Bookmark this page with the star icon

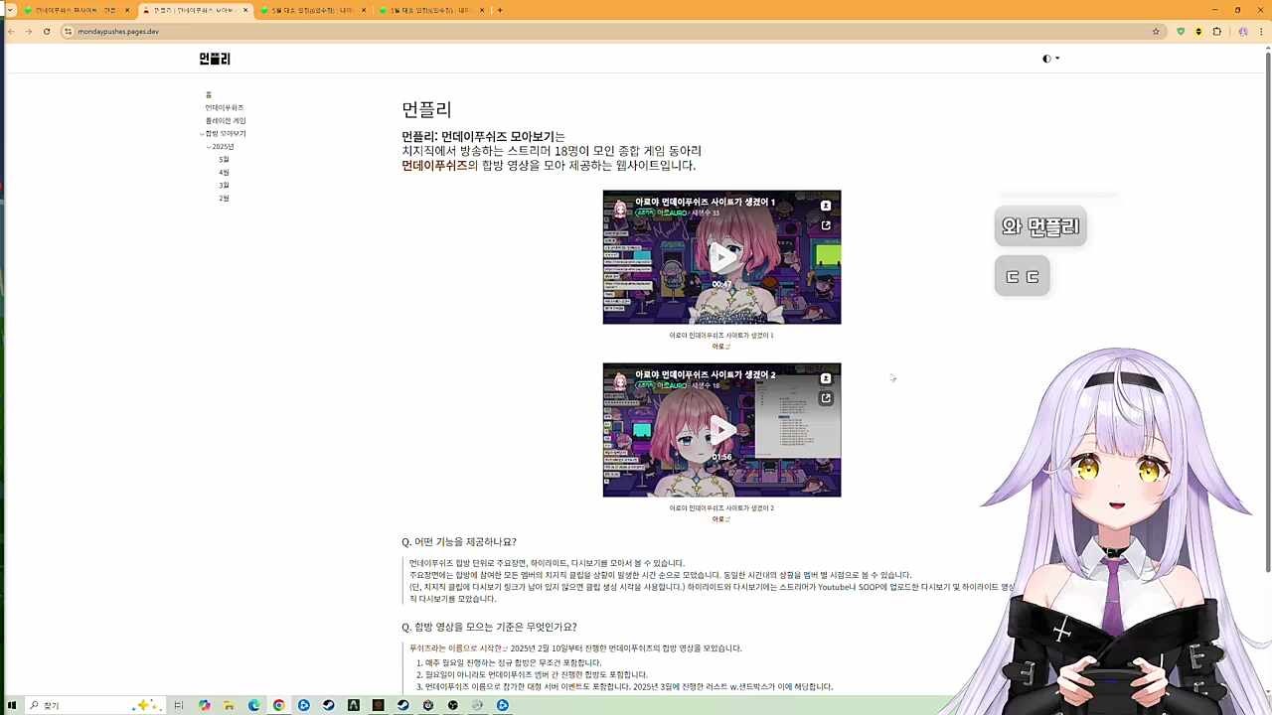click(1156, 32)
